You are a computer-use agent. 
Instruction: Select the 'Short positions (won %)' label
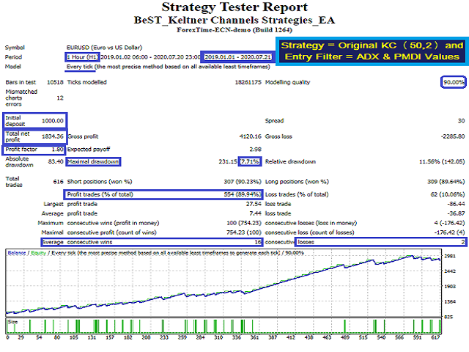coord(100,182)
